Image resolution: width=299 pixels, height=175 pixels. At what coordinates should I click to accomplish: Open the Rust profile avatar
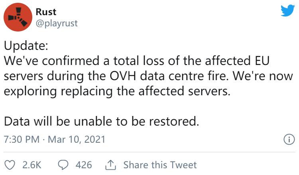18,17
